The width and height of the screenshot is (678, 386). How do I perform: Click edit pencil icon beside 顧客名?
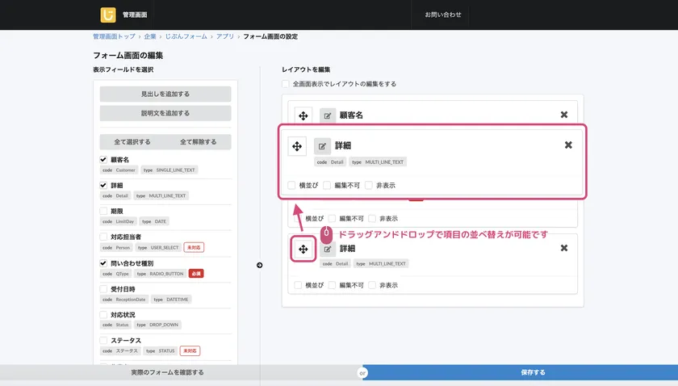(x=328, y=115)
